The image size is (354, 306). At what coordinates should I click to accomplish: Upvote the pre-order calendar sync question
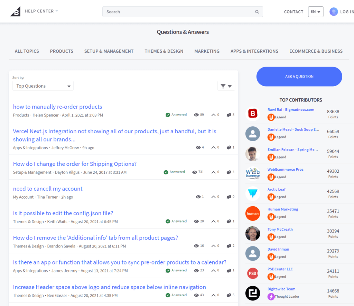pyautogui.click(x=213, y=270)
